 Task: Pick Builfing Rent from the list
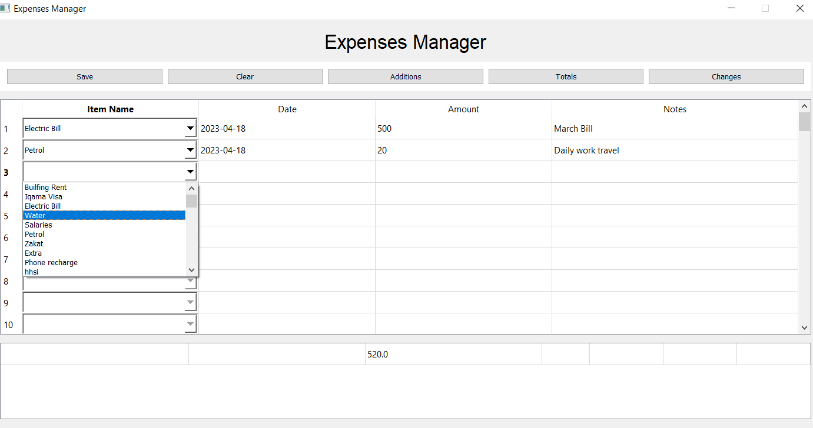[x=104, y=188]
